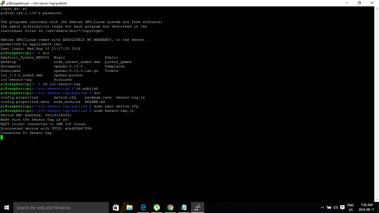Show hidden system tray icons

click(322, 207)
